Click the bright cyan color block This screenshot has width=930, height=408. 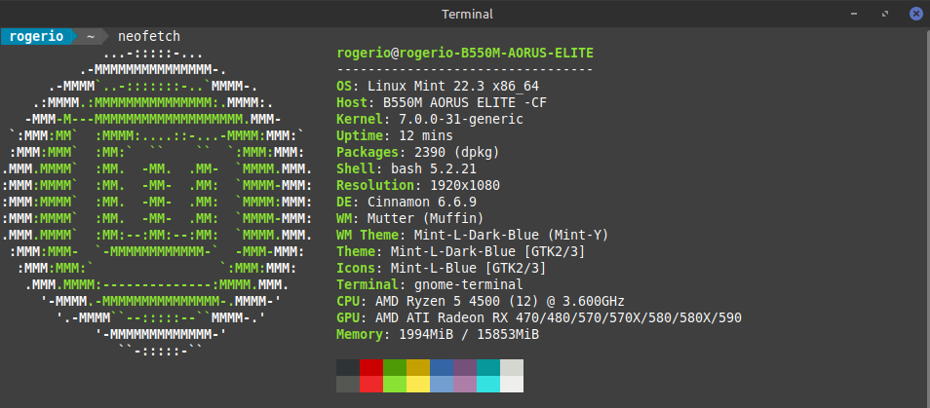pyautogui.click(x=488, y=385)
